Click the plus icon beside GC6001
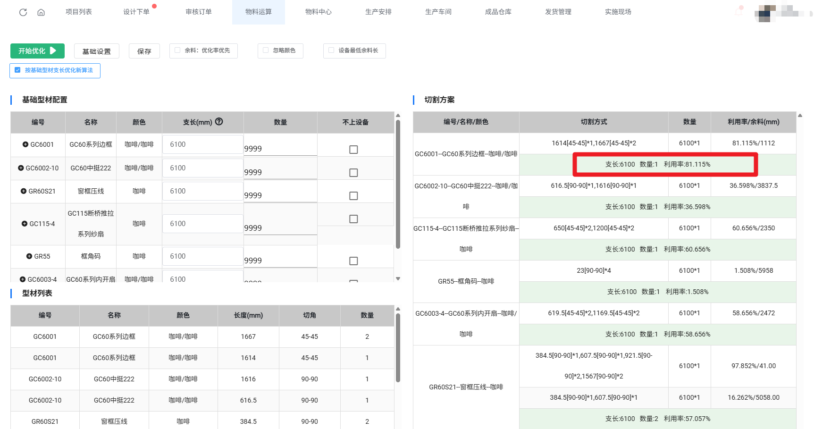 pyautogui.click(x=25, y=144)
